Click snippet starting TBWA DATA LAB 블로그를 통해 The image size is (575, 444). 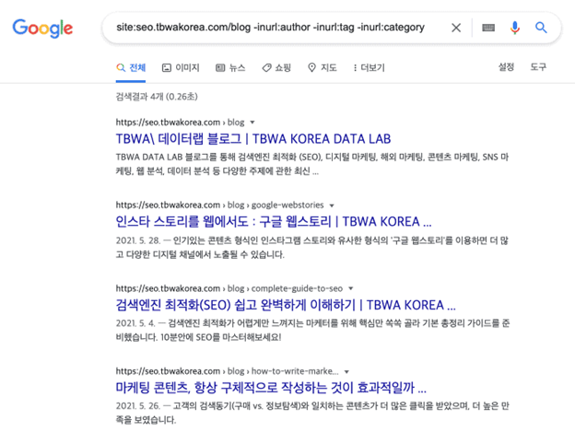click(312, 164)
